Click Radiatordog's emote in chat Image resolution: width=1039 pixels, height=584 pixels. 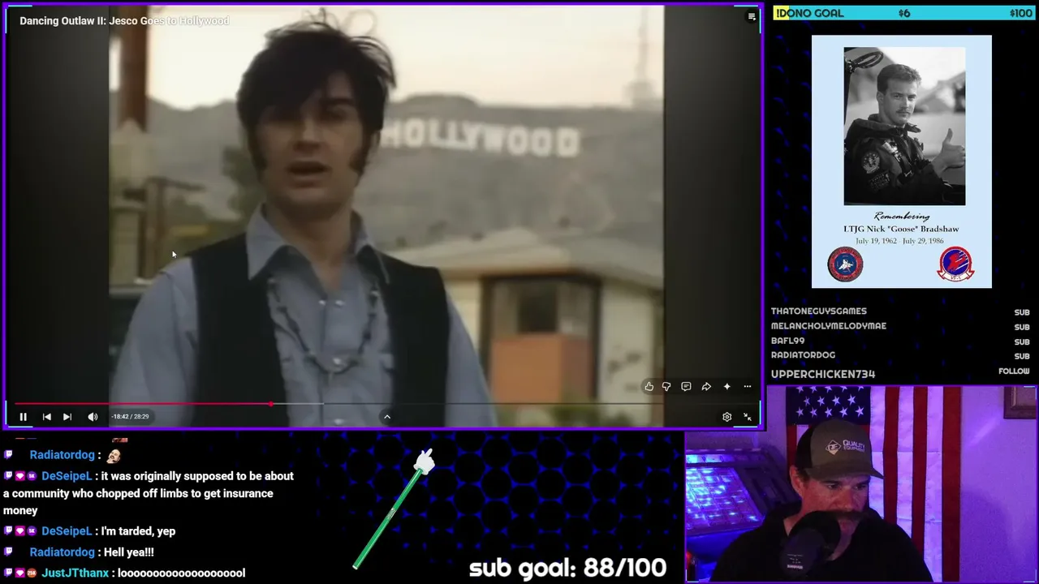(114, 456)
